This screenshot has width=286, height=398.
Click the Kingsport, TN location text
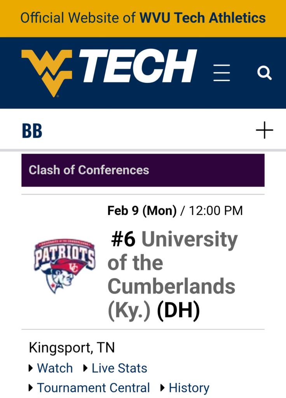pyautogui.click(x=72, y=348)
